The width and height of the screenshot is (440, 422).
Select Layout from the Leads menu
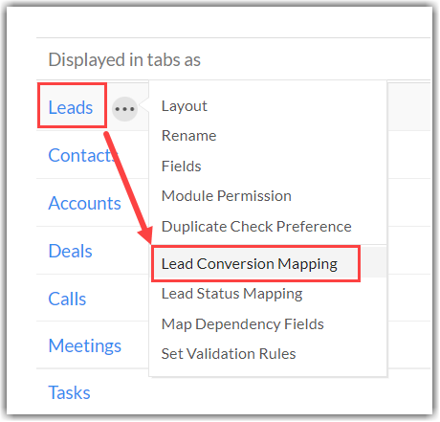point(185,106)
